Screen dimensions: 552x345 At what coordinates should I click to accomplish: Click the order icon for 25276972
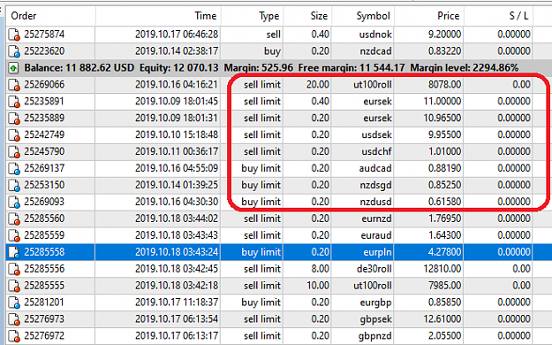(14, 336)
